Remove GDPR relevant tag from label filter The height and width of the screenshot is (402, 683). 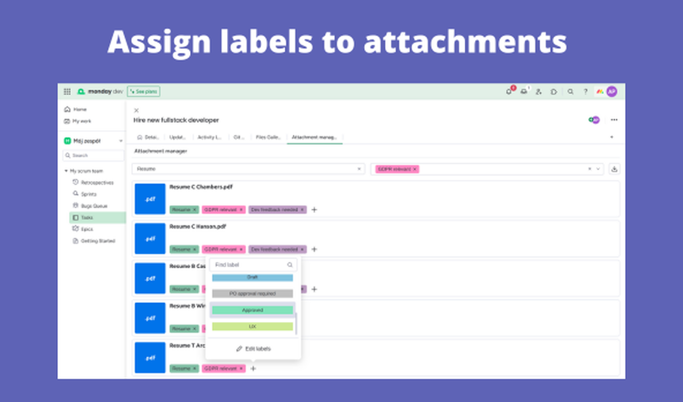[x=415, y=169]
